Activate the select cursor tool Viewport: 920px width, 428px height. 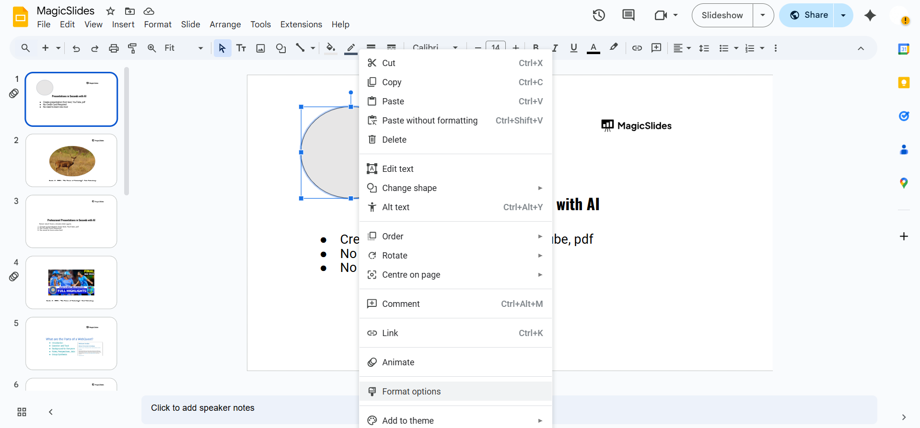[x=222, y=48]
